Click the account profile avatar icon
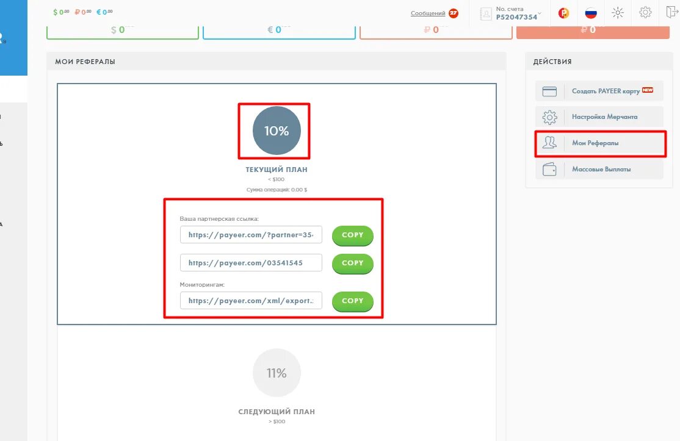This screenshot has height=441, width=680. tap(486, 14)
